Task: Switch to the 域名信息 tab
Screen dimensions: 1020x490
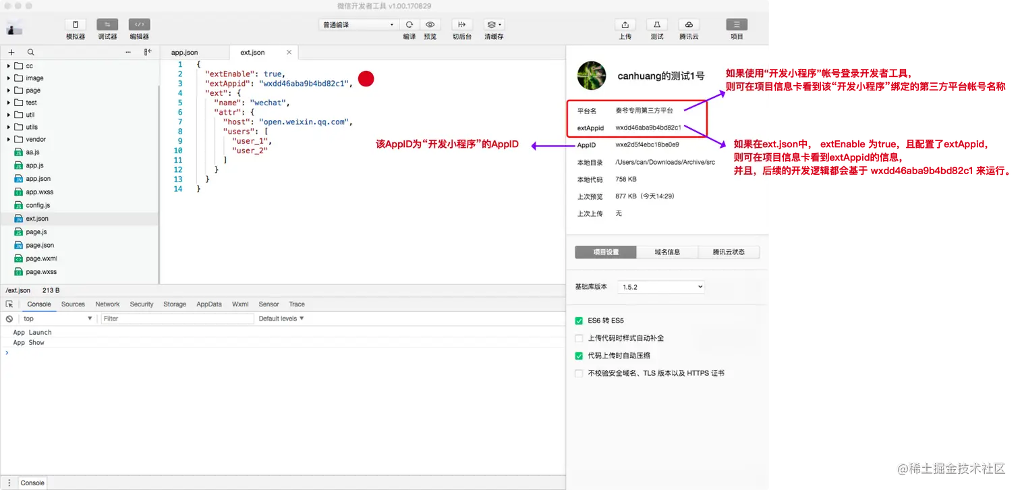Action: 667,252
